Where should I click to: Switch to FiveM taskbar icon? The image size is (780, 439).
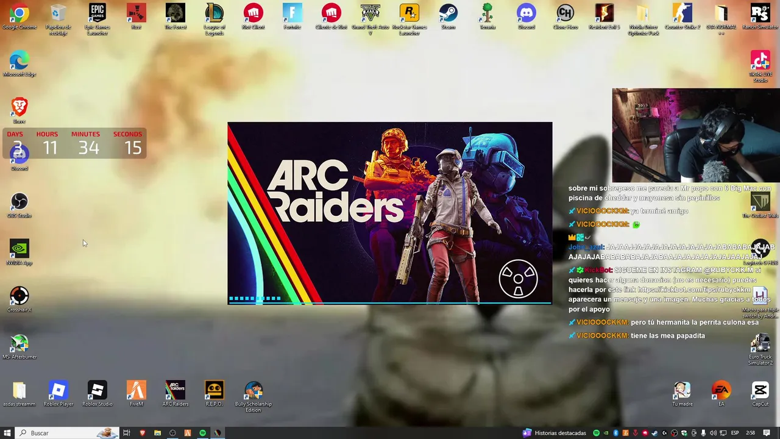(188, 433)
